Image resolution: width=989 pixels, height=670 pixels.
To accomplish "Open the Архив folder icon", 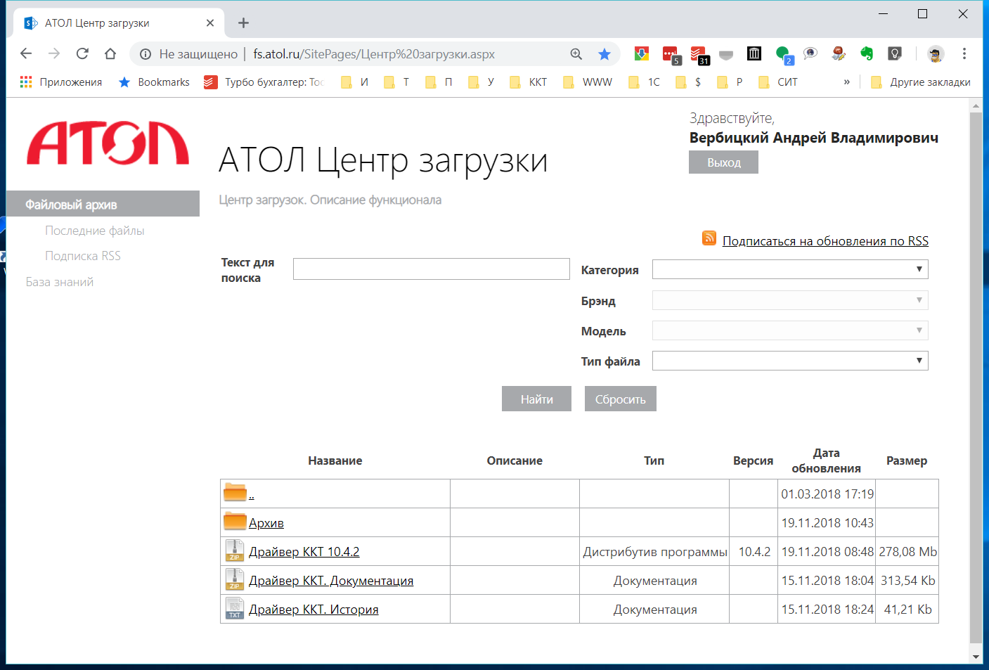I will click(235, 521).
